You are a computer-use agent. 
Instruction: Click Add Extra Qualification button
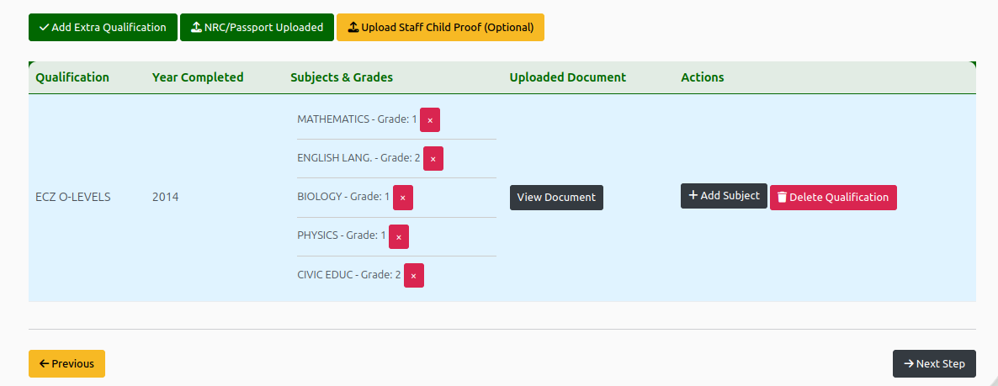coord(103,28)
